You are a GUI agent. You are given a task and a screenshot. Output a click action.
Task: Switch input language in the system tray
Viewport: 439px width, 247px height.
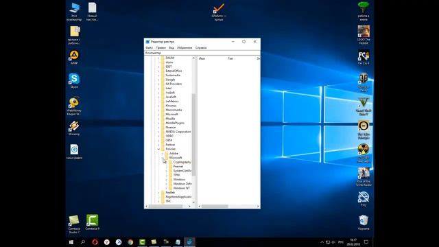pos(341,242)
